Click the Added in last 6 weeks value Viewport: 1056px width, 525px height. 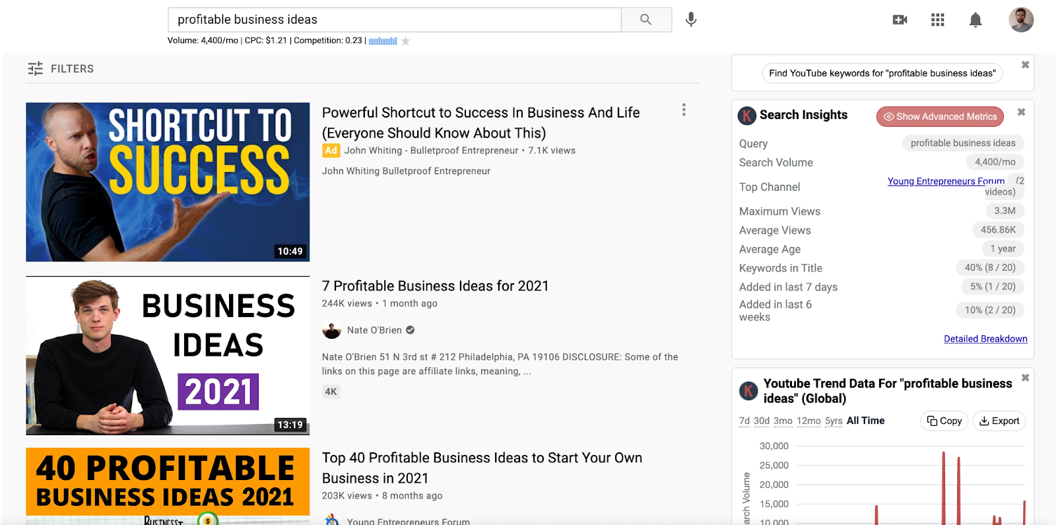tap(990, 310)
